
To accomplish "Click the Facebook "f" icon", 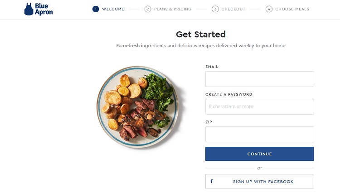I will (x=211, y=182).
